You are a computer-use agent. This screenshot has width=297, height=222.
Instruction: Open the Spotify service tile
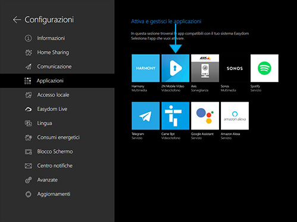click(x=264, y=68)
